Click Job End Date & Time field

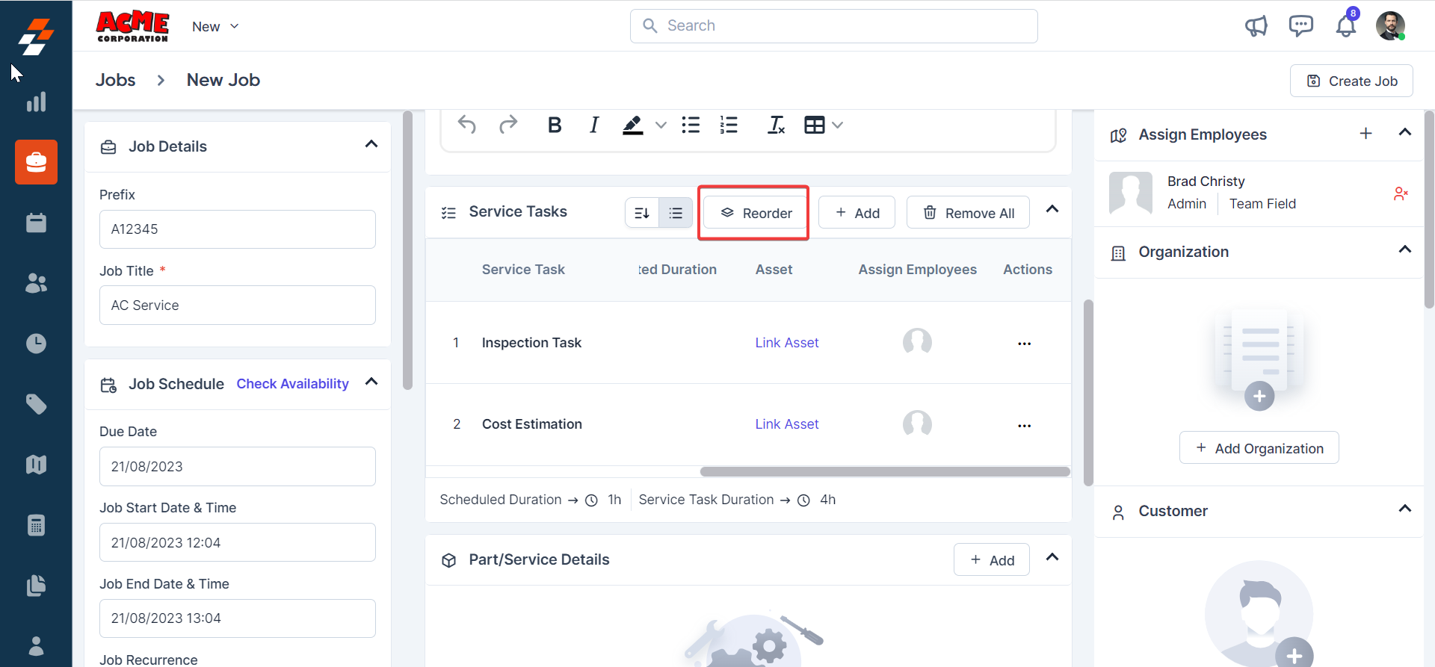pos(238,618)
